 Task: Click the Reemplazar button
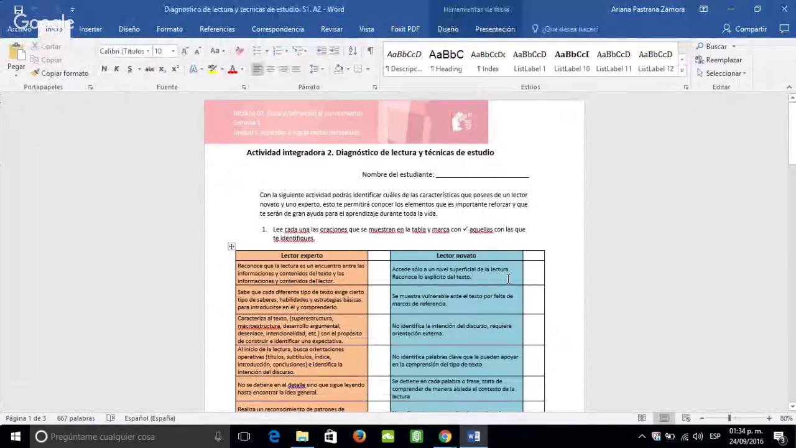719,60
